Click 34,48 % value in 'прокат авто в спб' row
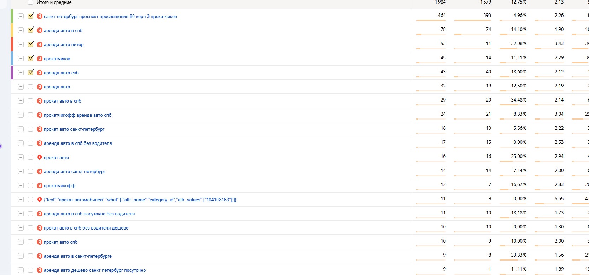Viewport: 589px width, 275px height. (x=518, y=100)
